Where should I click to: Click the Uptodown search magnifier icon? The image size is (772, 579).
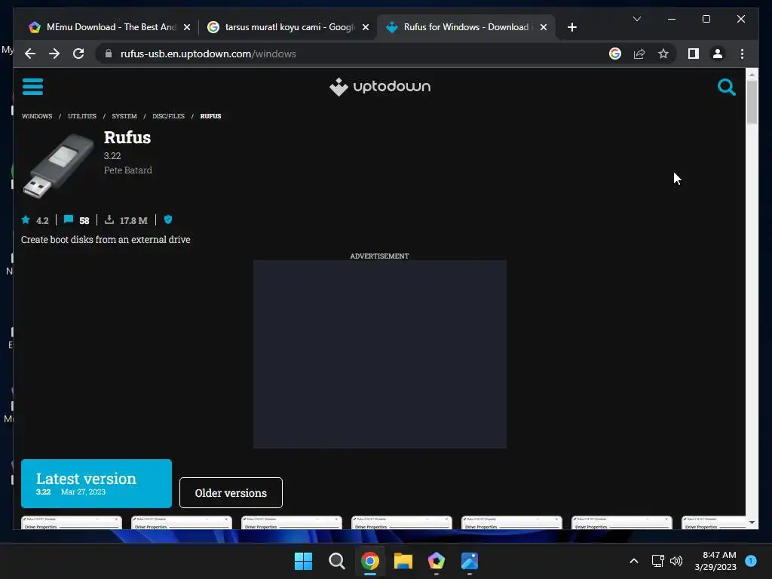point(726,87)
